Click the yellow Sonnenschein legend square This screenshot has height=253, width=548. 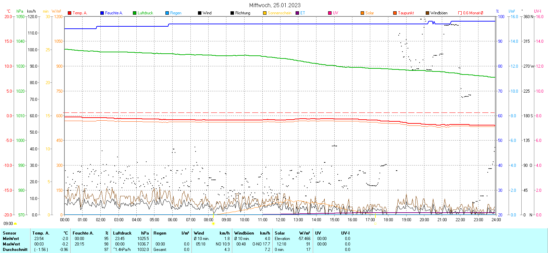click(x=265, y=13)
